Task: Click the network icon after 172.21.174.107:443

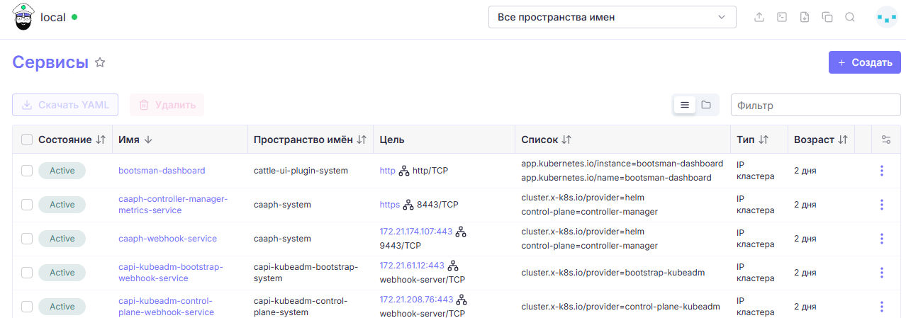Action: pyautogui.click(x=461, y=232)
